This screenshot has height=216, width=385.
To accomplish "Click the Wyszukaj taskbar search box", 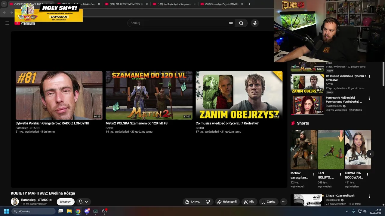I will [33, 211].
